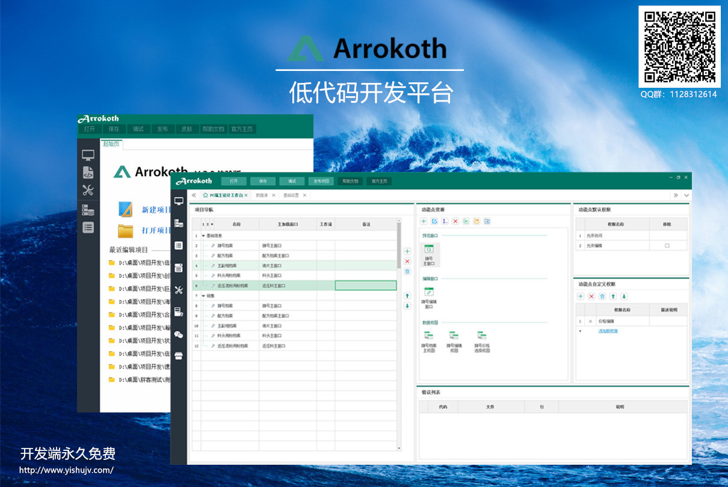Click the red delete X in 功能点资源 toolbar
This screenshot has height=487, width=728.
[455, 221]
